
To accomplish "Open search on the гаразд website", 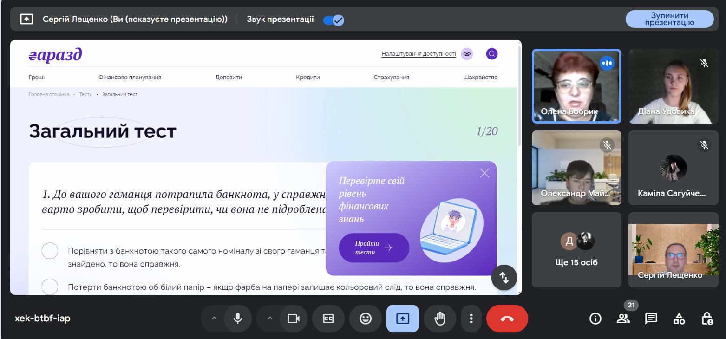I will click(491, 53).
